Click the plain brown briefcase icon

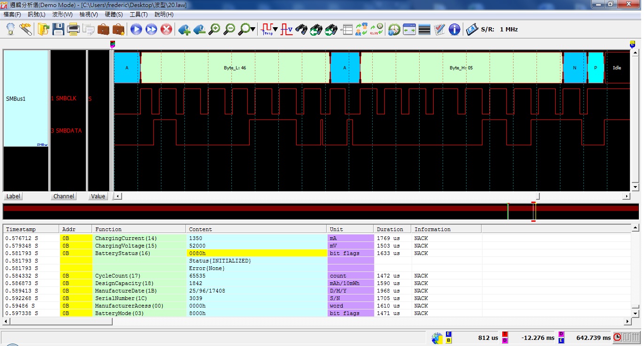pyautogui.click(x=103, y=30)
